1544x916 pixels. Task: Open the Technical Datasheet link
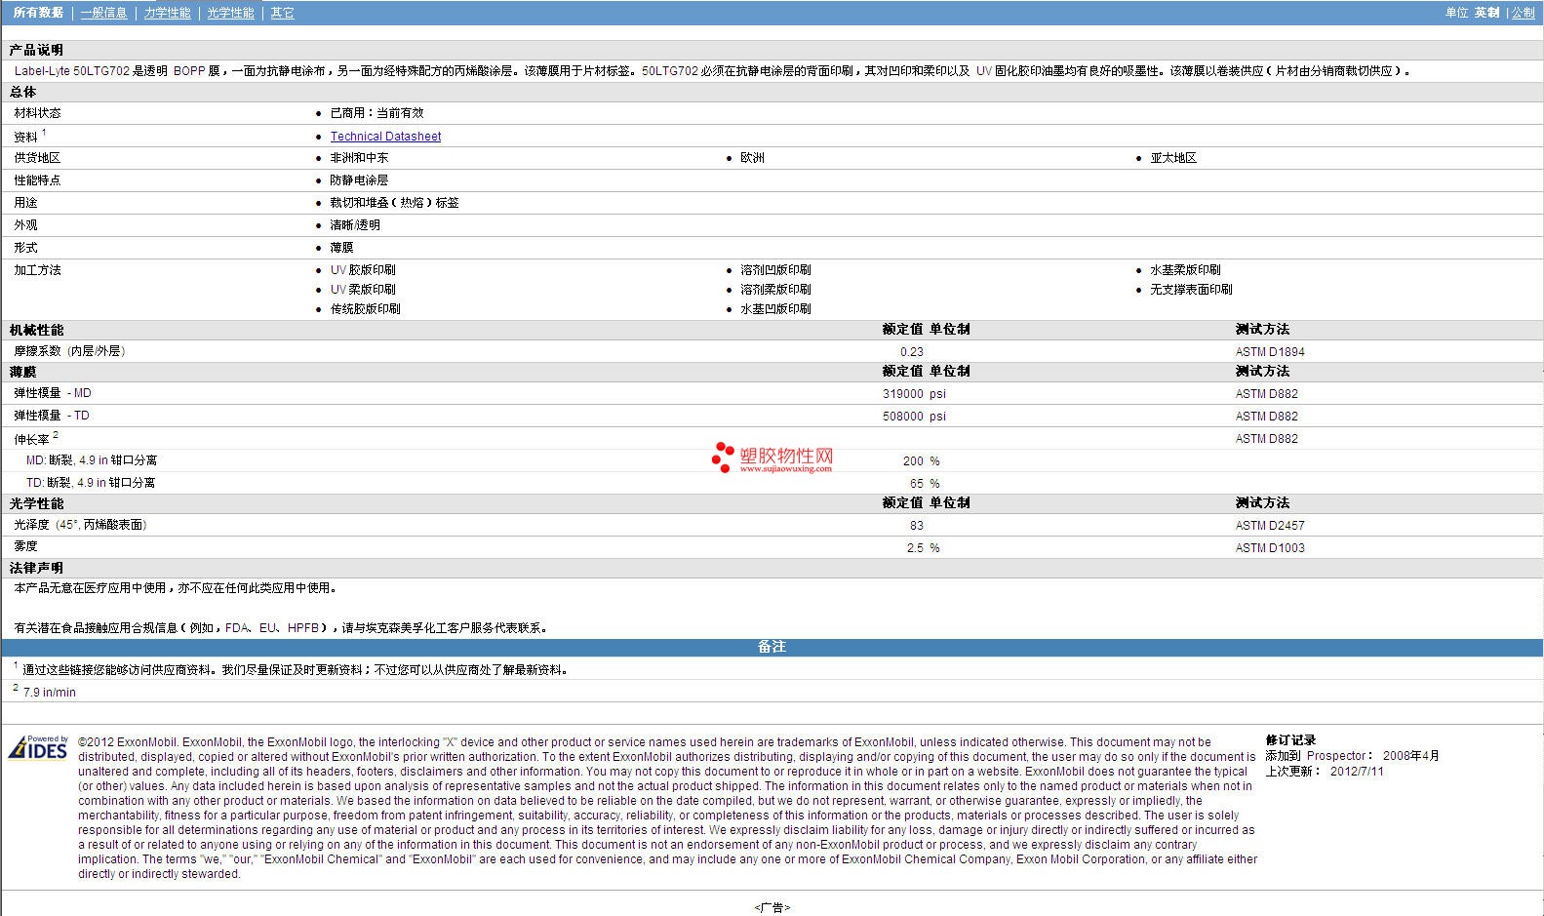pos(385,137)
